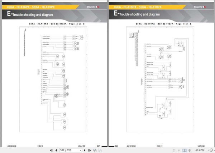The width and height of the screenshot is (215, 153).
Task: Go to the previous page
Action: pos(56,150)
